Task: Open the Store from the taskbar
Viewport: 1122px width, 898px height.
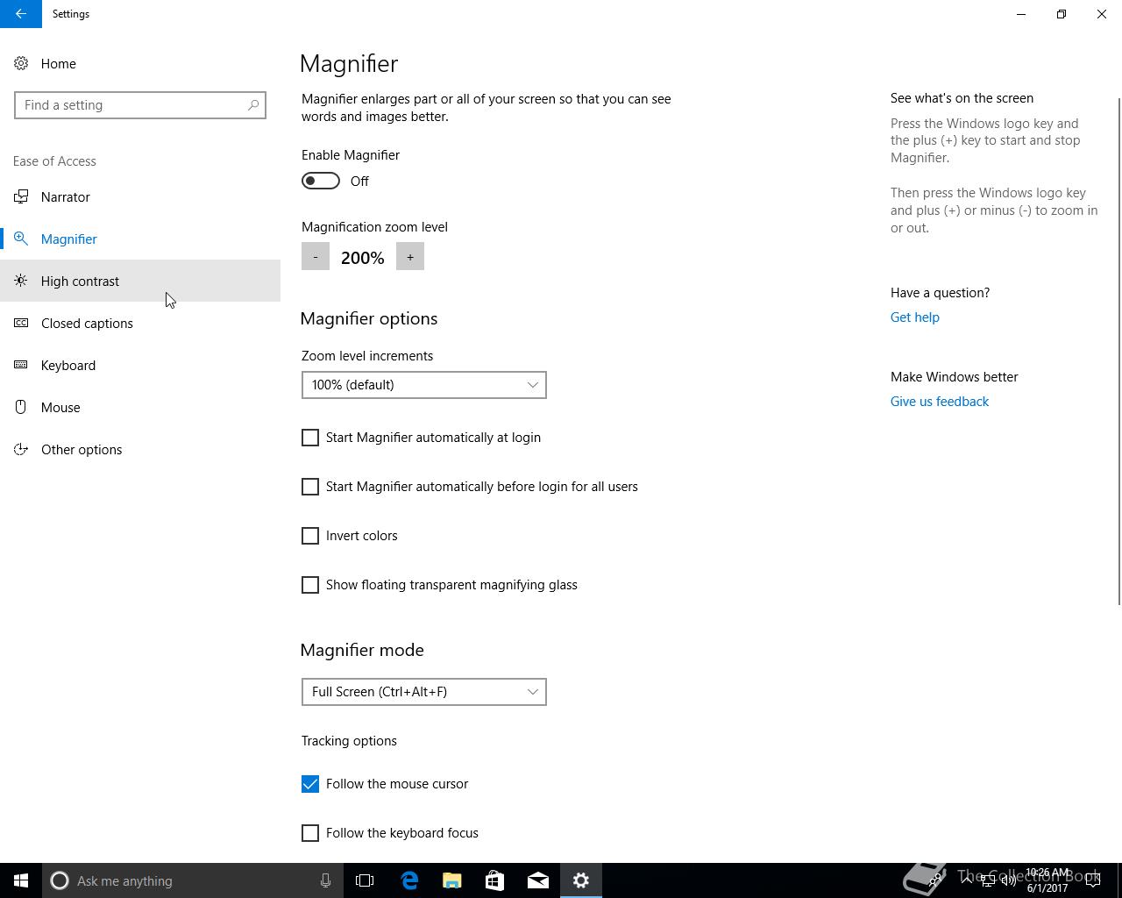Action: [x=495, y=880]
